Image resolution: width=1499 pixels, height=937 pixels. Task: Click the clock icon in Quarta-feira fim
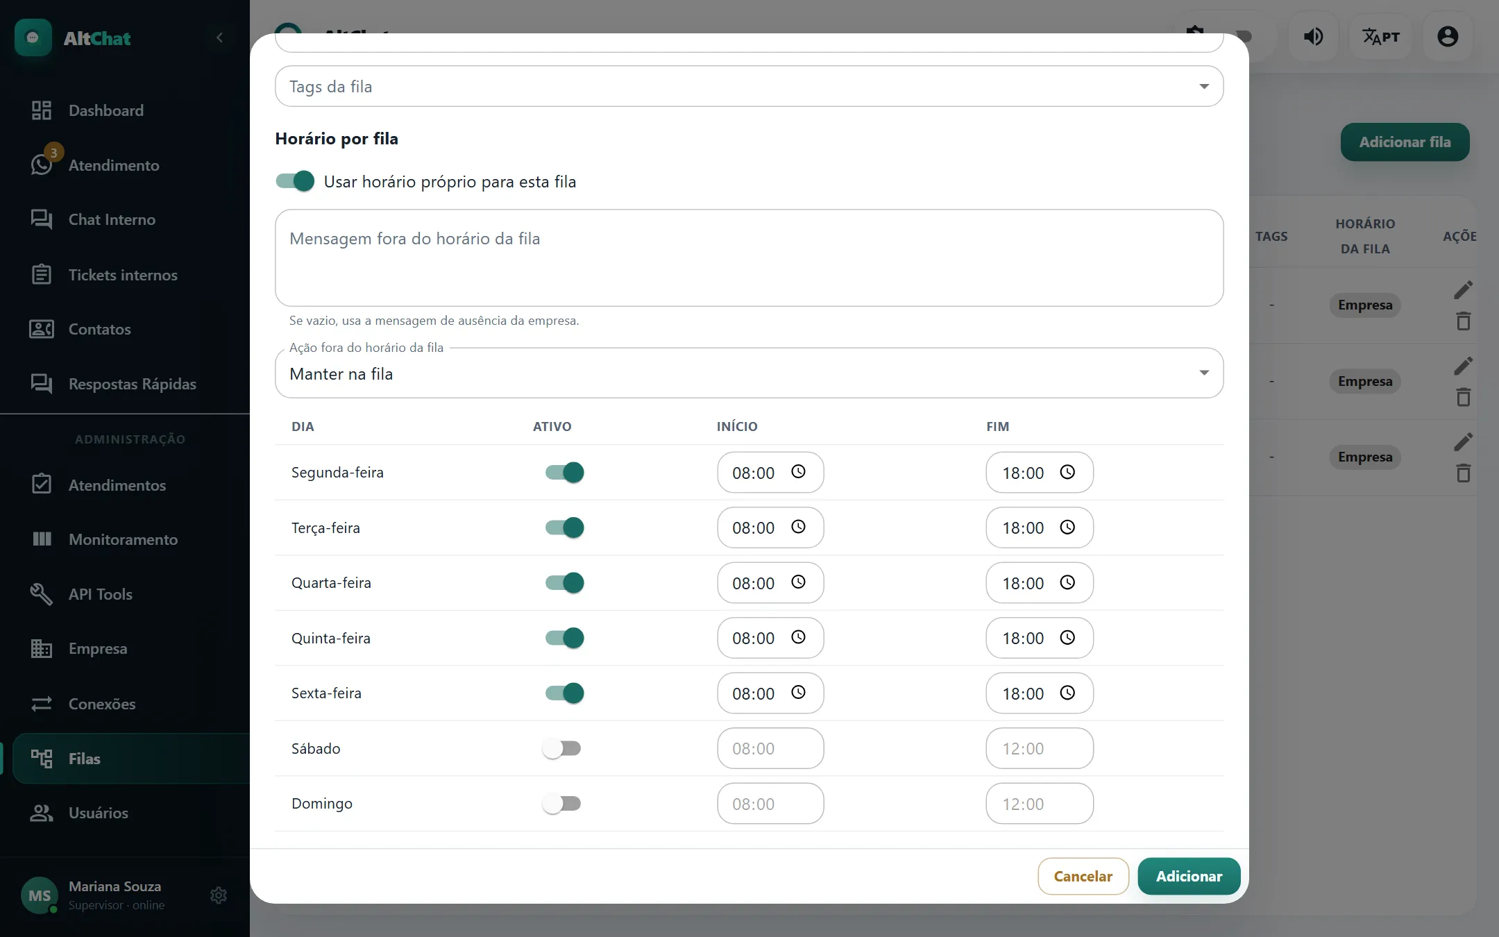click(1067, 582)
